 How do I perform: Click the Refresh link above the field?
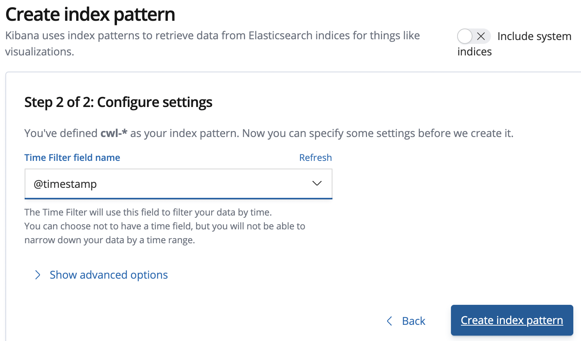[x=315, y=158]
